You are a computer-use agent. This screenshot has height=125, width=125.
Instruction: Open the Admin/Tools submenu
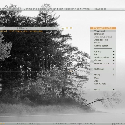point(103,63)
